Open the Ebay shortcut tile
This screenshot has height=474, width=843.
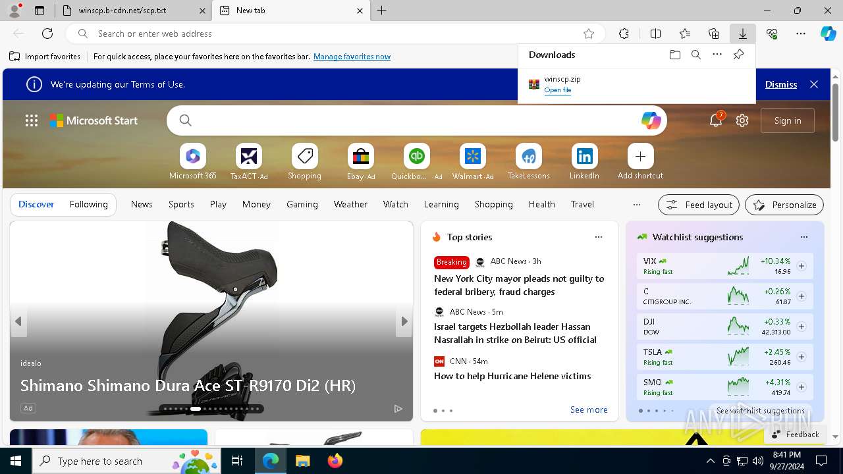coord(361,161)
